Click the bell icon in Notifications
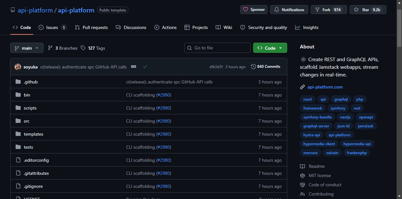The image size is (402, 199). pyautogui.click(x=277, y=10)
